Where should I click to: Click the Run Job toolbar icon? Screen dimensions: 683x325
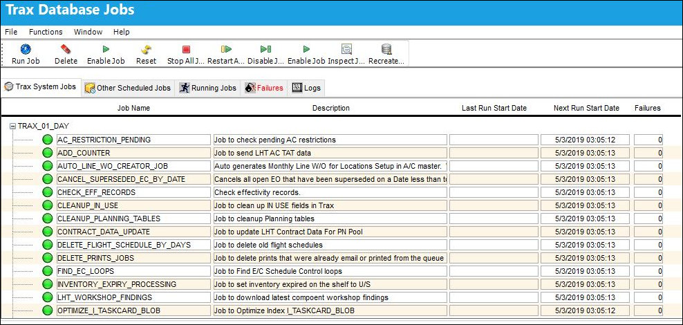click(26, 49)
